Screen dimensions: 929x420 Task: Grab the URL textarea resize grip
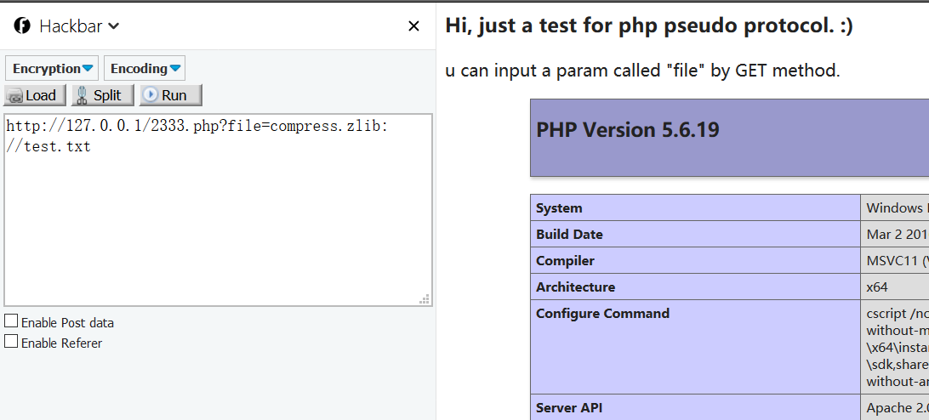425,299
